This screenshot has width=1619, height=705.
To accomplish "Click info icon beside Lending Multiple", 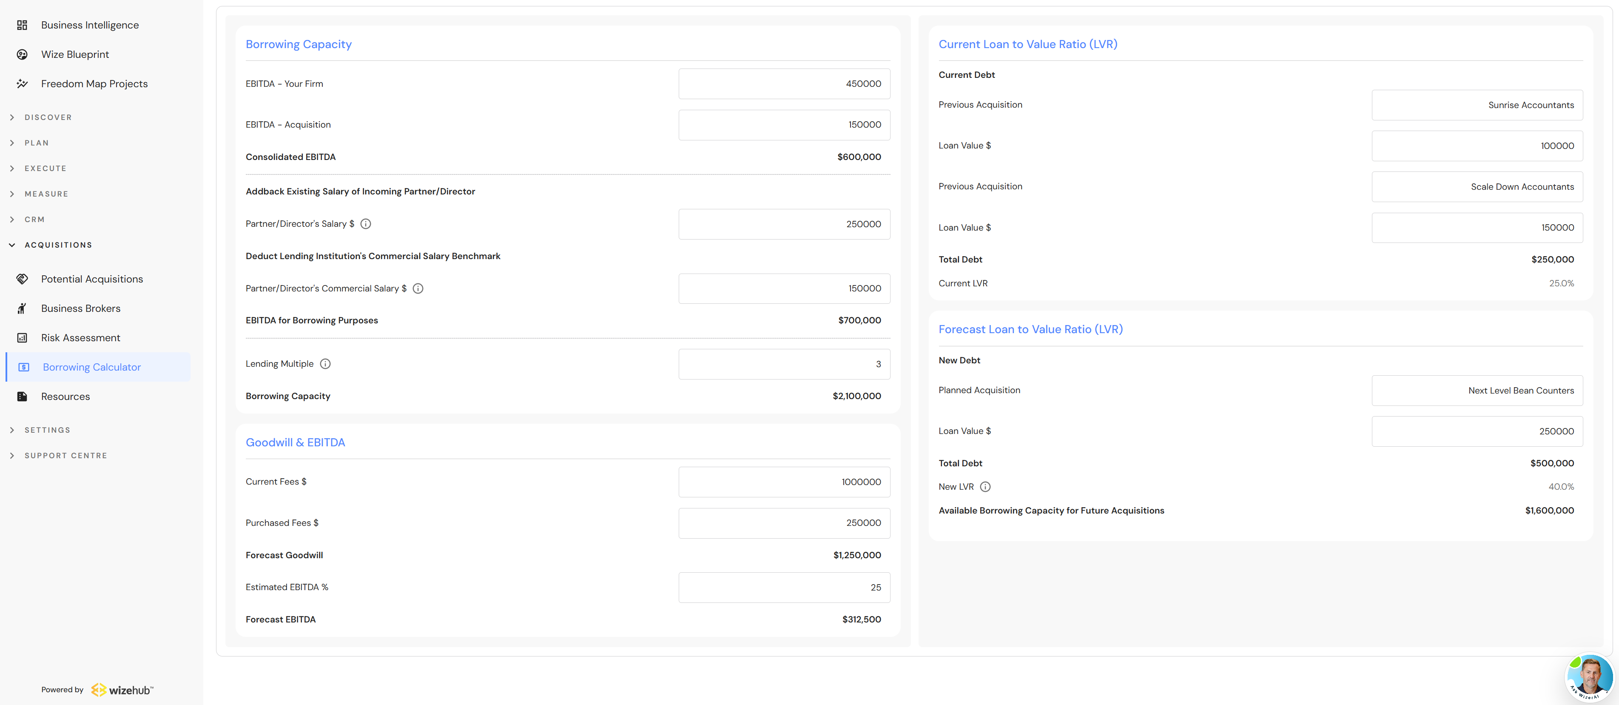I will click(x=325, y=363).
